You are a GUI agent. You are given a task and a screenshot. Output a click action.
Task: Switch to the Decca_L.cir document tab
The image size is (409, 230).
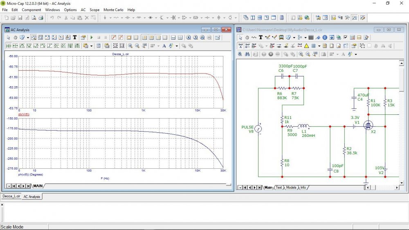pyautogui.click(x=11, y=197)
